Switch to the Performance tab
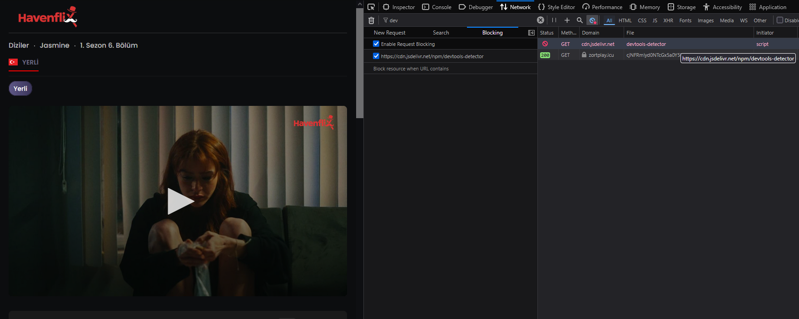This screenshot has height=319, width=799. pyautogui.click(x=602, y=7)
